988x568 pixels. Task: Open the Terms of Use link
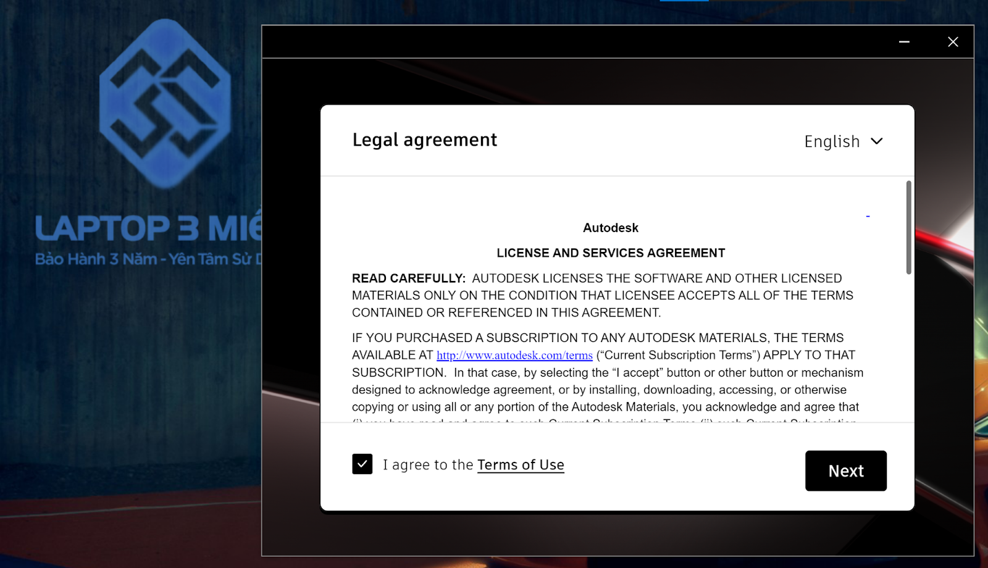click(521, 465)
